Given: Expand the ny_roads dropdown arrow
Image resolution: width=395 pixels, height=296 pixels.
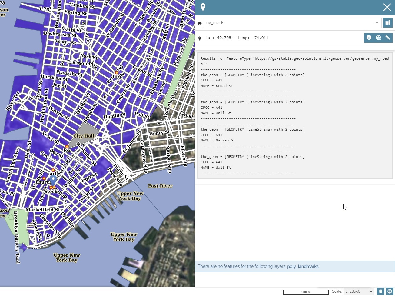Looking at the screenshot, I should tap(377, 23).
